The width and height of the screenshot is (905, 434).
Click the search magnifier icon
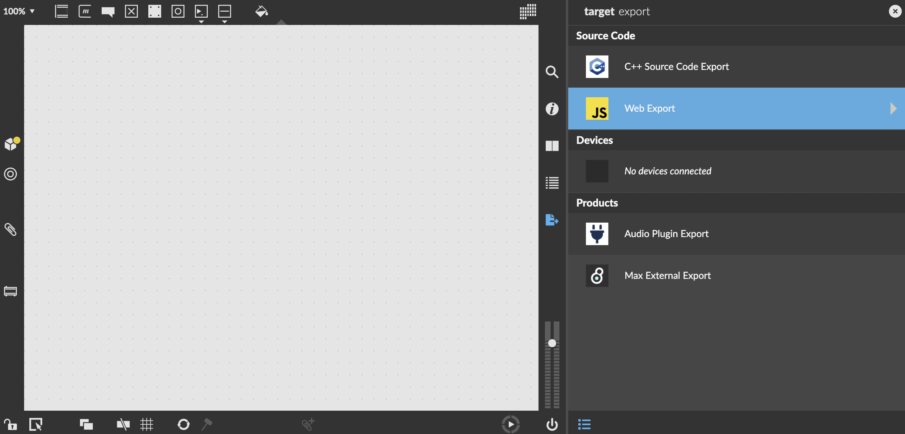click(x=552, y=72)
